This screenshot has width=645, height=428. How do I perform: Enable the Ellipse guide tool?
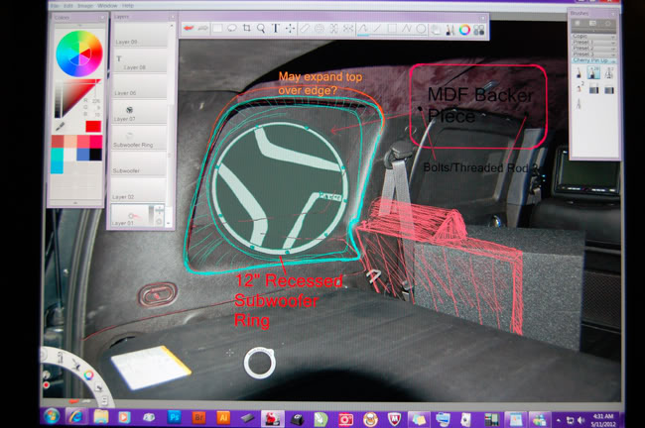(320, 29)
